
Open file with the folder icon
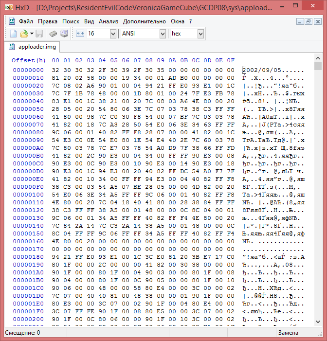(x=24, y=34)
